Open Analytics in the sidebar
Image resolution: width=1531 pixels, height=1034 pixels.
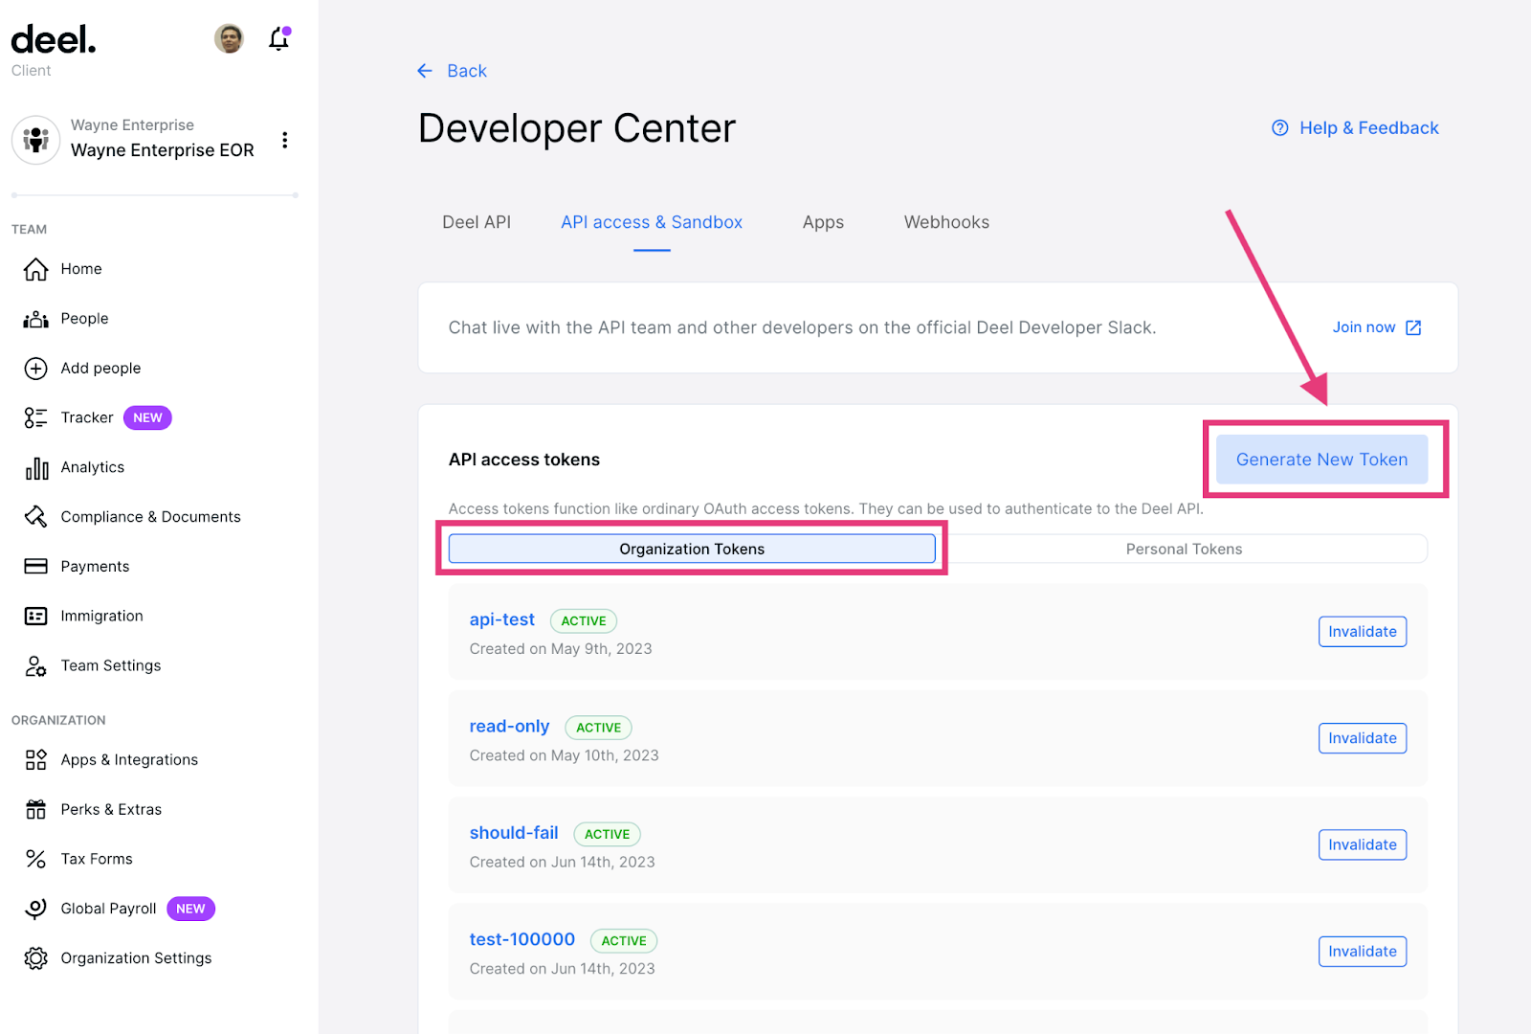(93, 467)
